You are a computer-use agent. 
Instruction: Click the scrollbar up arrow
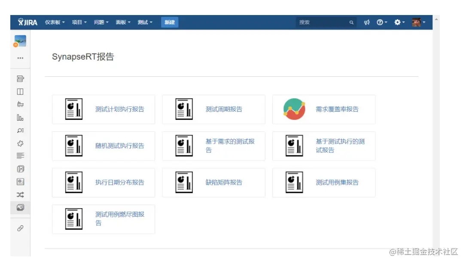click(x=436, y=19)
